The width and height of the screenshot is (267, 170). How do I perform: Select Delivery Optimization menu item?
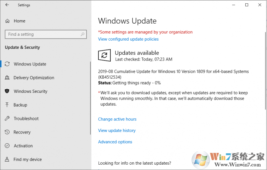click(x=34, y=78)
